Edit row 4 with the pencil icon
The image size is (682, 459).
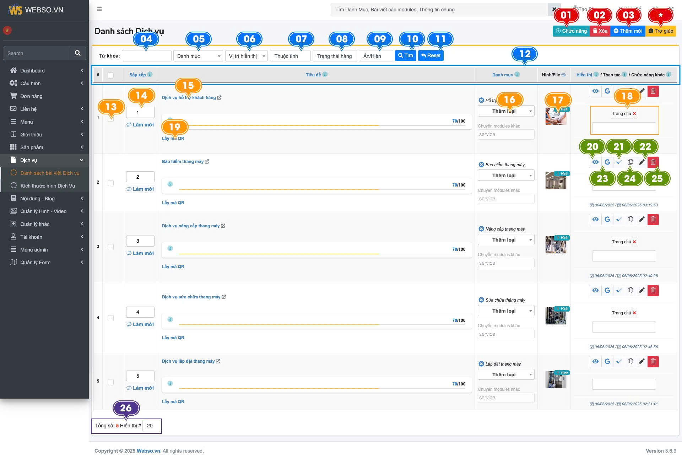point(642,291)
